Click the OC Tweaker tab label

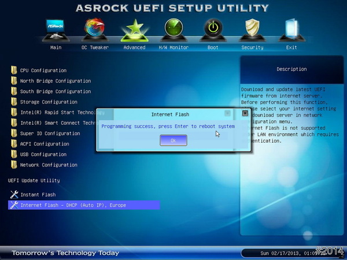(x=95, y=47)
